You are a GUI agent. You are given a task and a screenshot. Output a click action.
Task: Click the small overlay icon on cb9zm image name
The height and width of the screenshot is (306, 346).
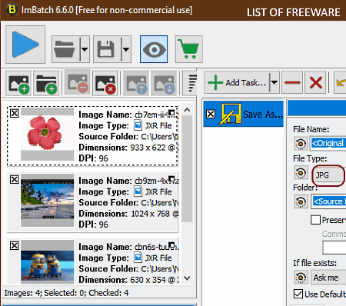click(171, 179)
